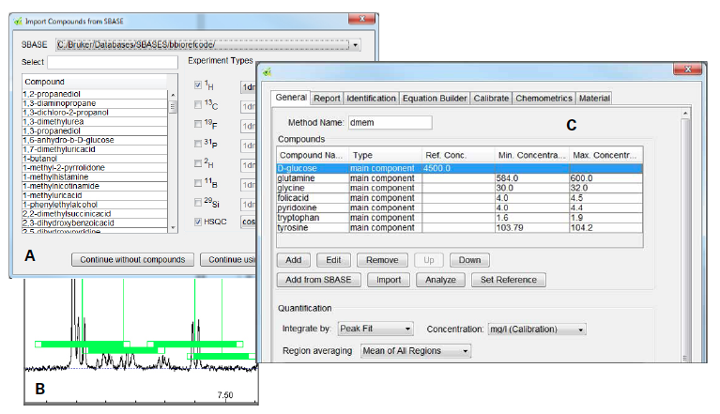The image size is (720, 414).
Task: Select 1-butanol in compound list
Action: (x=95, y=159)
